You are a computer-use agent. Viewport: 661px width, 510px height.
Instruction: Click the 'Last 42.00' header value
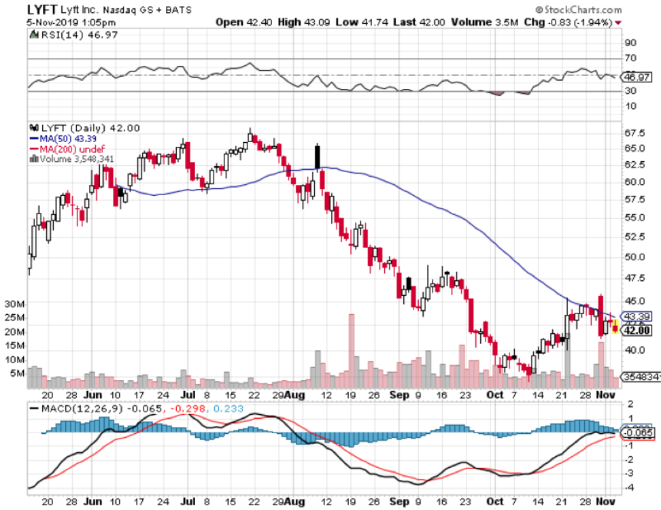click(x=419, y=22)
